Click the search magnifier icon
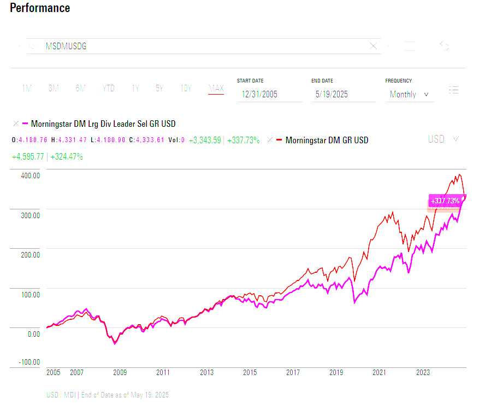This screenshot has width=491, height=404. (x=33, y=46)
